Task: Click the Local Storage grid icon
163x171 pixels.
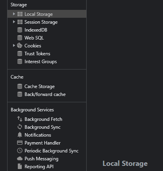Action: click(20, 14)
